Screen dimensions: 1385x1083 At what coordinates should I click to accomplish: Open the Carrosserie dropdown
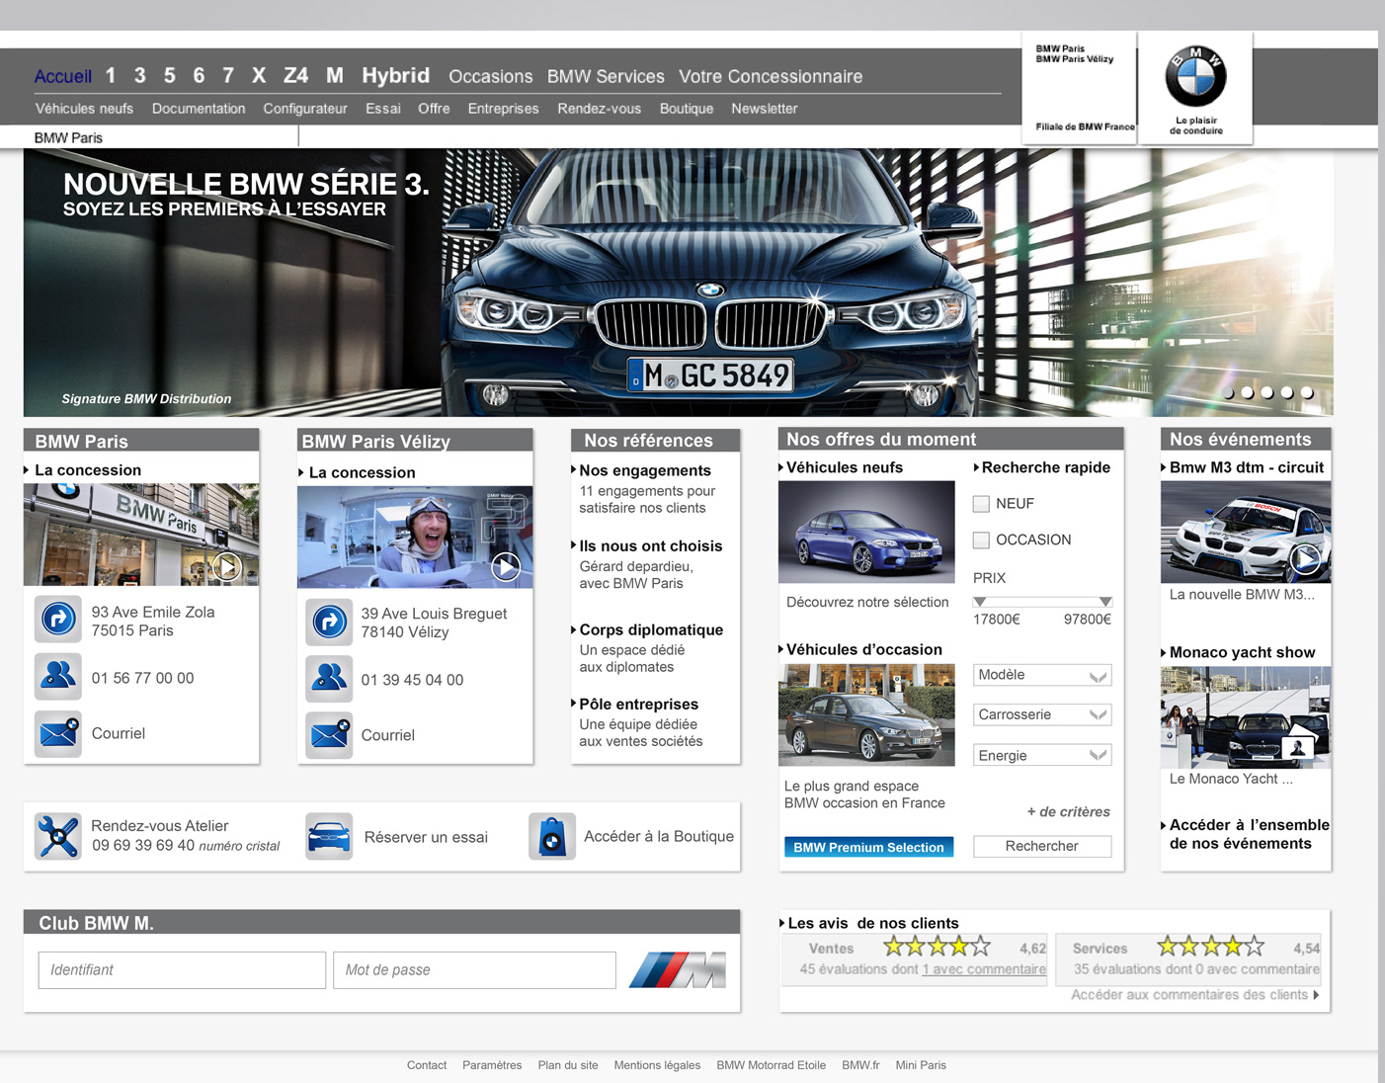(x=1042, y=714)
